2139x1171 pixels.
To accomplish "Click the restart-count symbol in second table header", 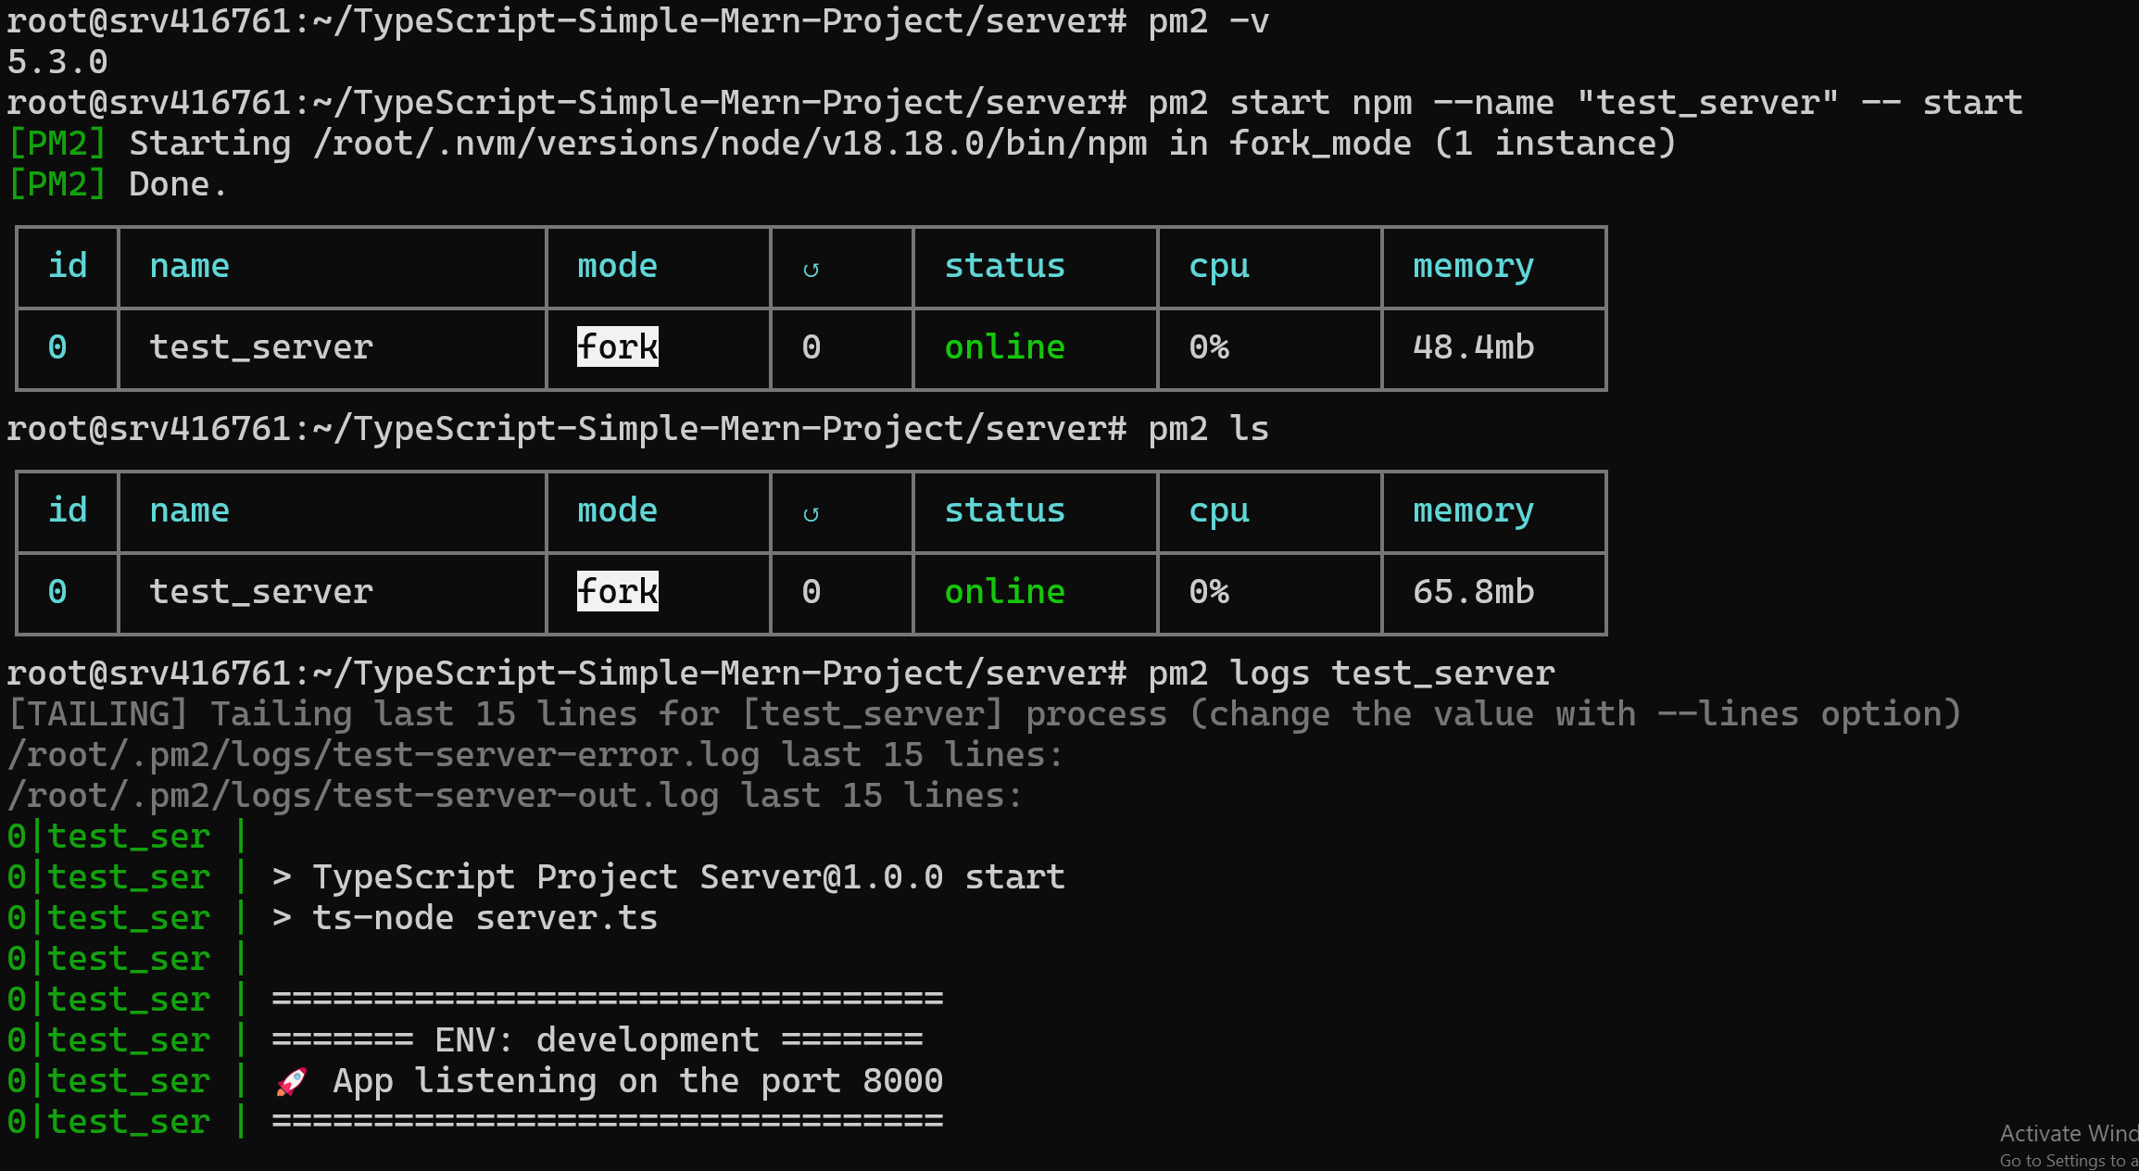I will tap(811, 513).
